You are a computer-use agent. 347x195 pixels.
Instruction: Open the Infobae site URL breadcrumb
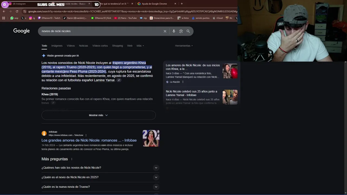pos(66,135)
